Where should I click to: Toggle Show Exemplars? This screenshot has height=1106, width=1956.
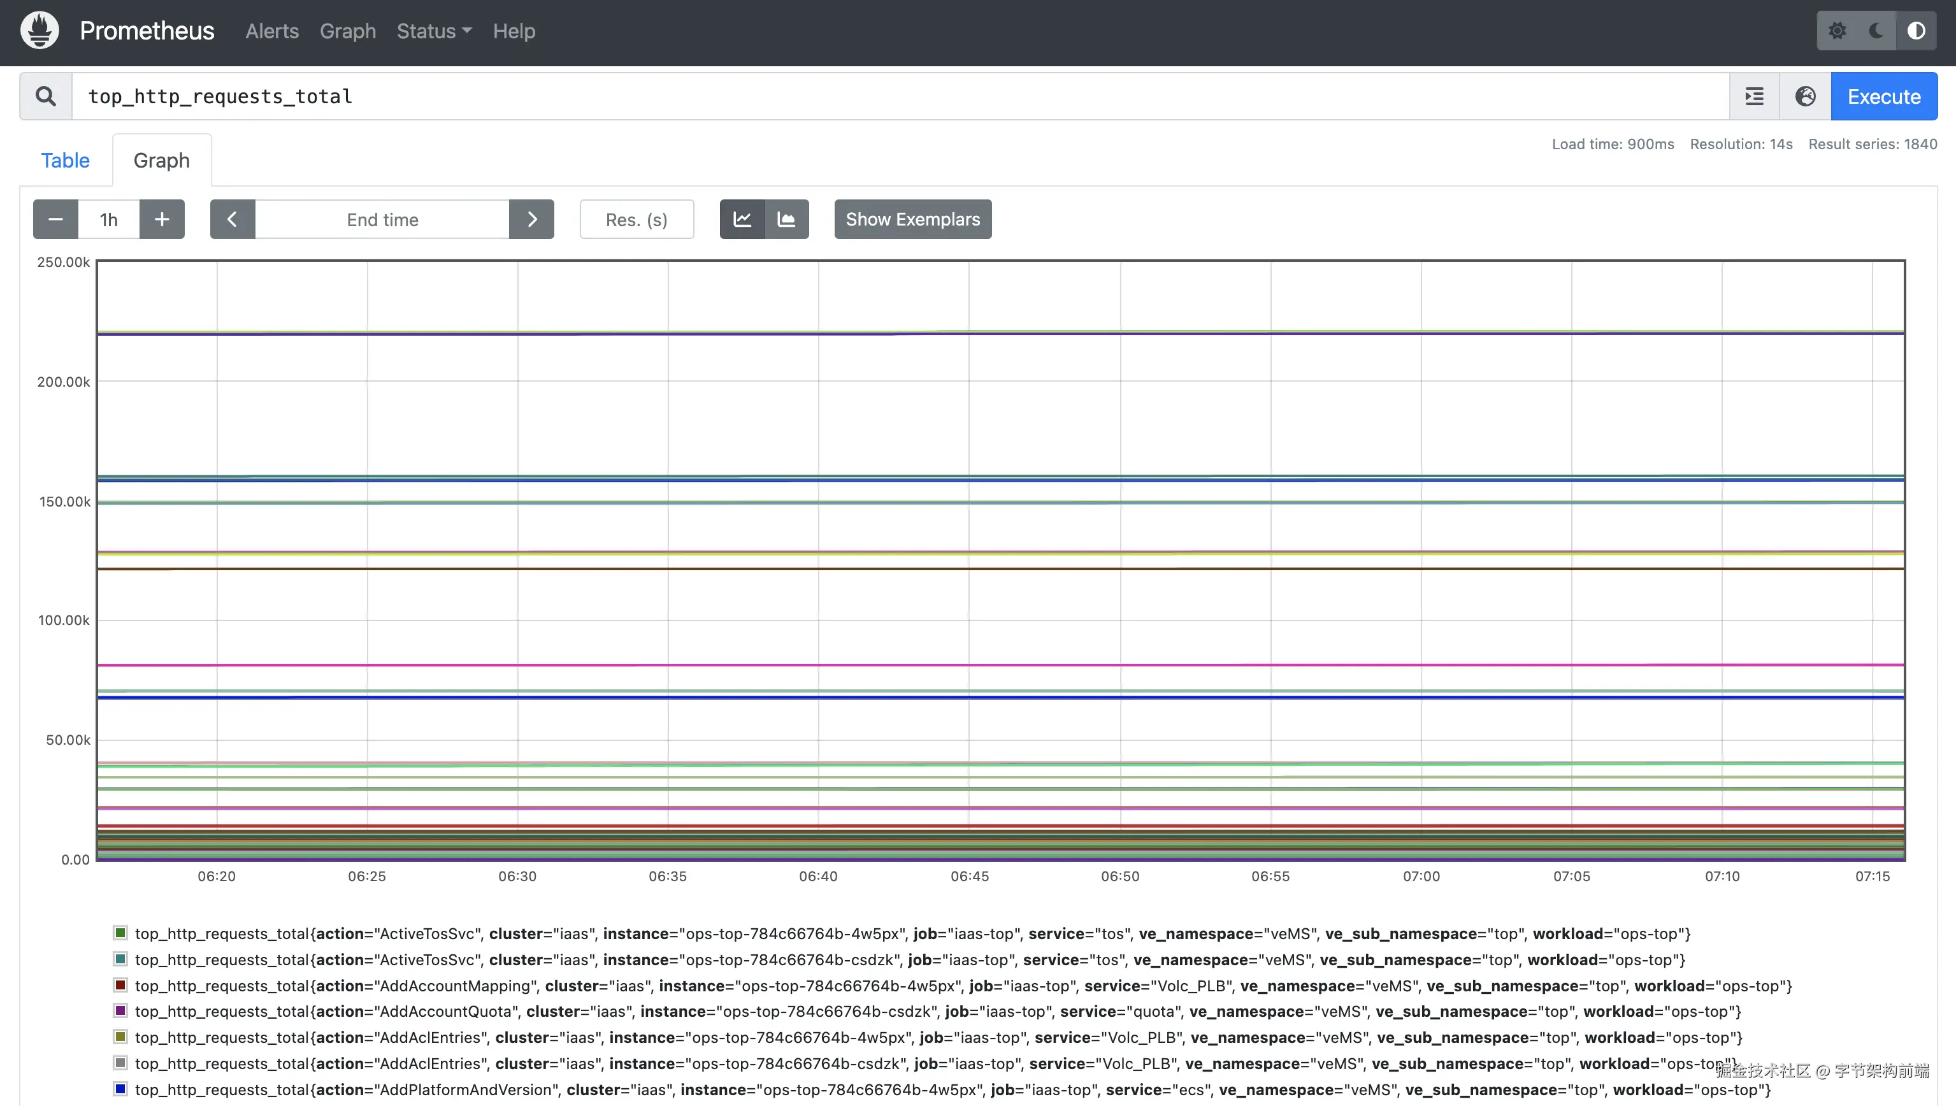click(x=912, y=220)
